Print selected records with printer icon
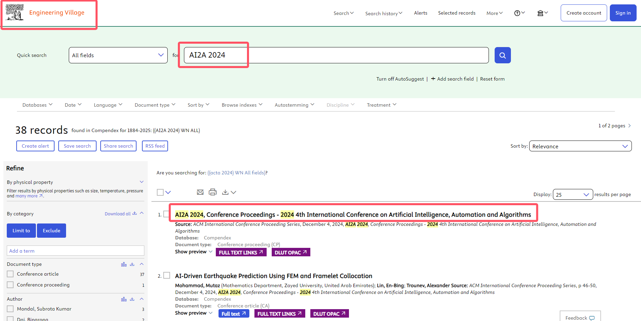 click(213, 192)
